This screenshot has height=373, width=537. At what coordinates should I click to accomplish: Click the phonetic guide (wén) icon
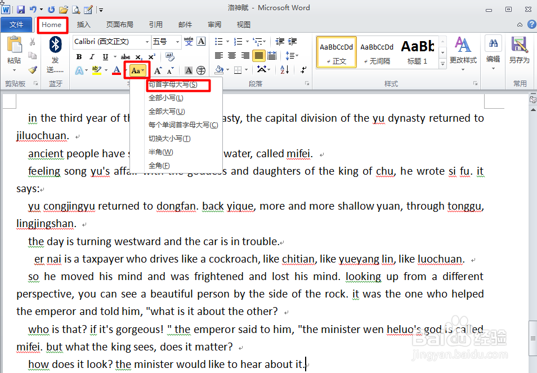(x=189, y=42)
